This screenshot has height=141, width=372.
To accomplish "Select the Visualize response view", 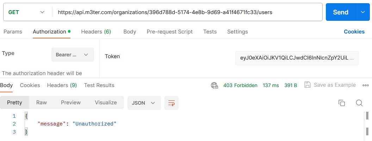I will point(106,103).
